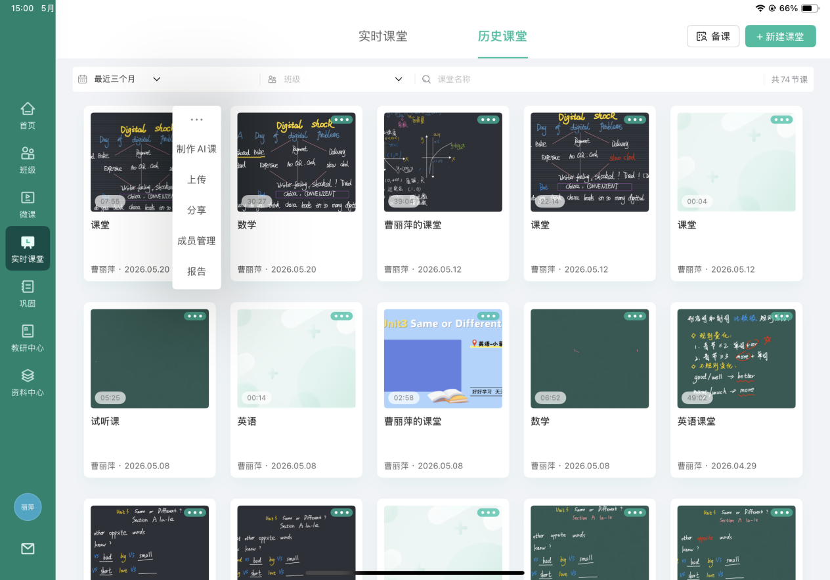Choose 上传 from the popup menu

pos(196,179)
